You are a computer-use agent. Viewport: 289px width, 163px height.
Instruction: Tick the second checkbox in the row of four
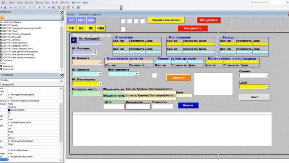point(130,21)
